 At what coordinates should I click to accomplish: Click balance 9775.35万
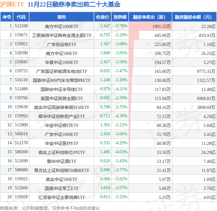coord(206,71)
